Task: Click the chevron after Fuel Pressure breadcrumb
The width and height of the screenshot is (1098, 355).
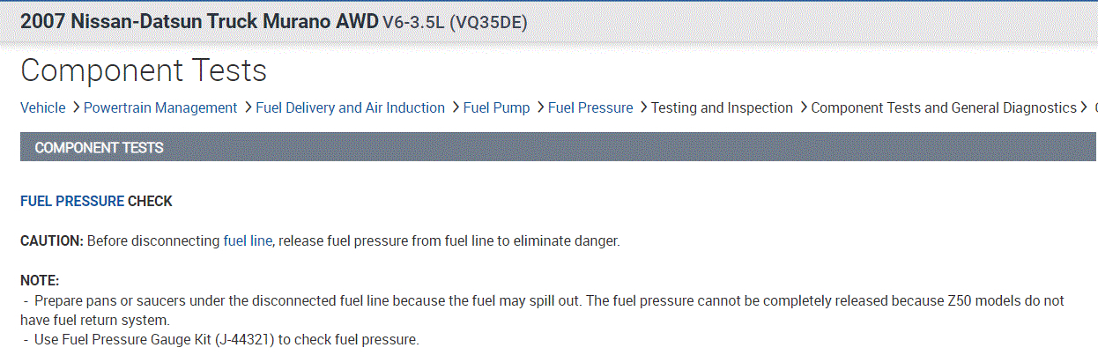Action: point(642,107)
